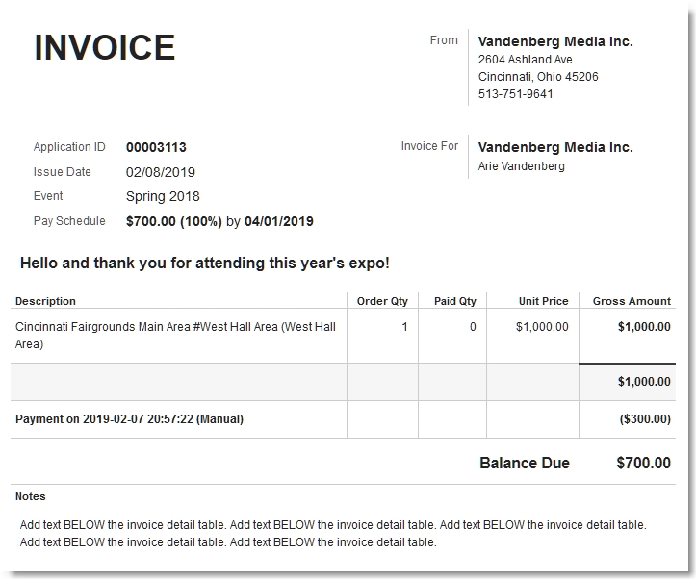The image size is (696, 579).
Task: Click the Cincinnati Fairgrounds Main Area line item
Action: click(x=175, y=335)
